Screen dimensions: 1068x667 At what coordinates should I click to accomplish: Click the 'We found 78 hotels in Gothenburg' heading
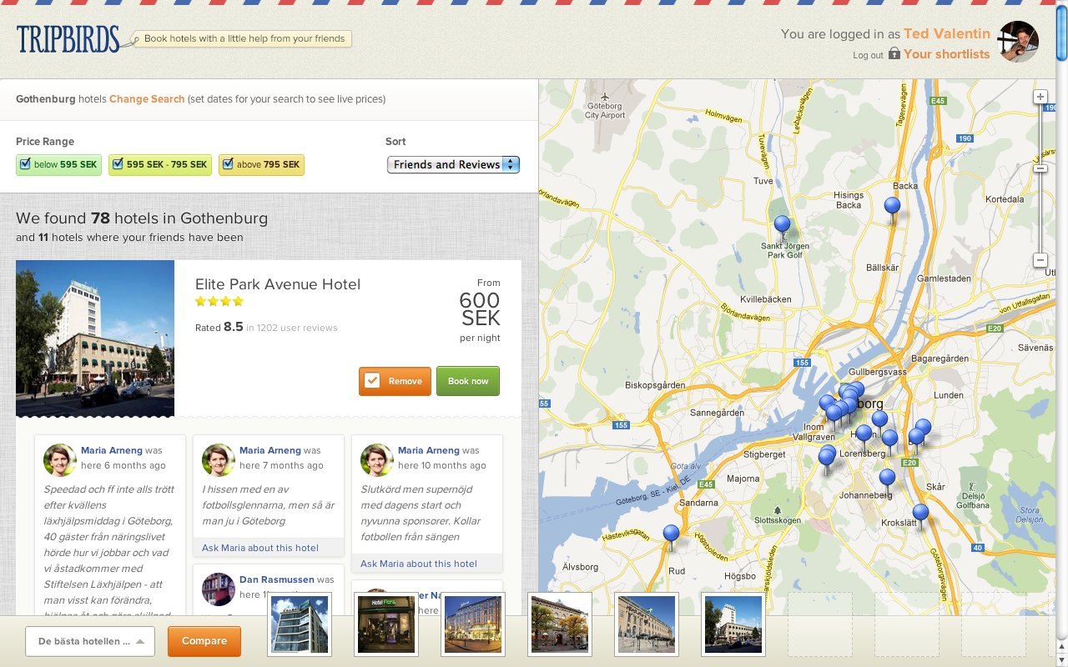click(142, 218)
